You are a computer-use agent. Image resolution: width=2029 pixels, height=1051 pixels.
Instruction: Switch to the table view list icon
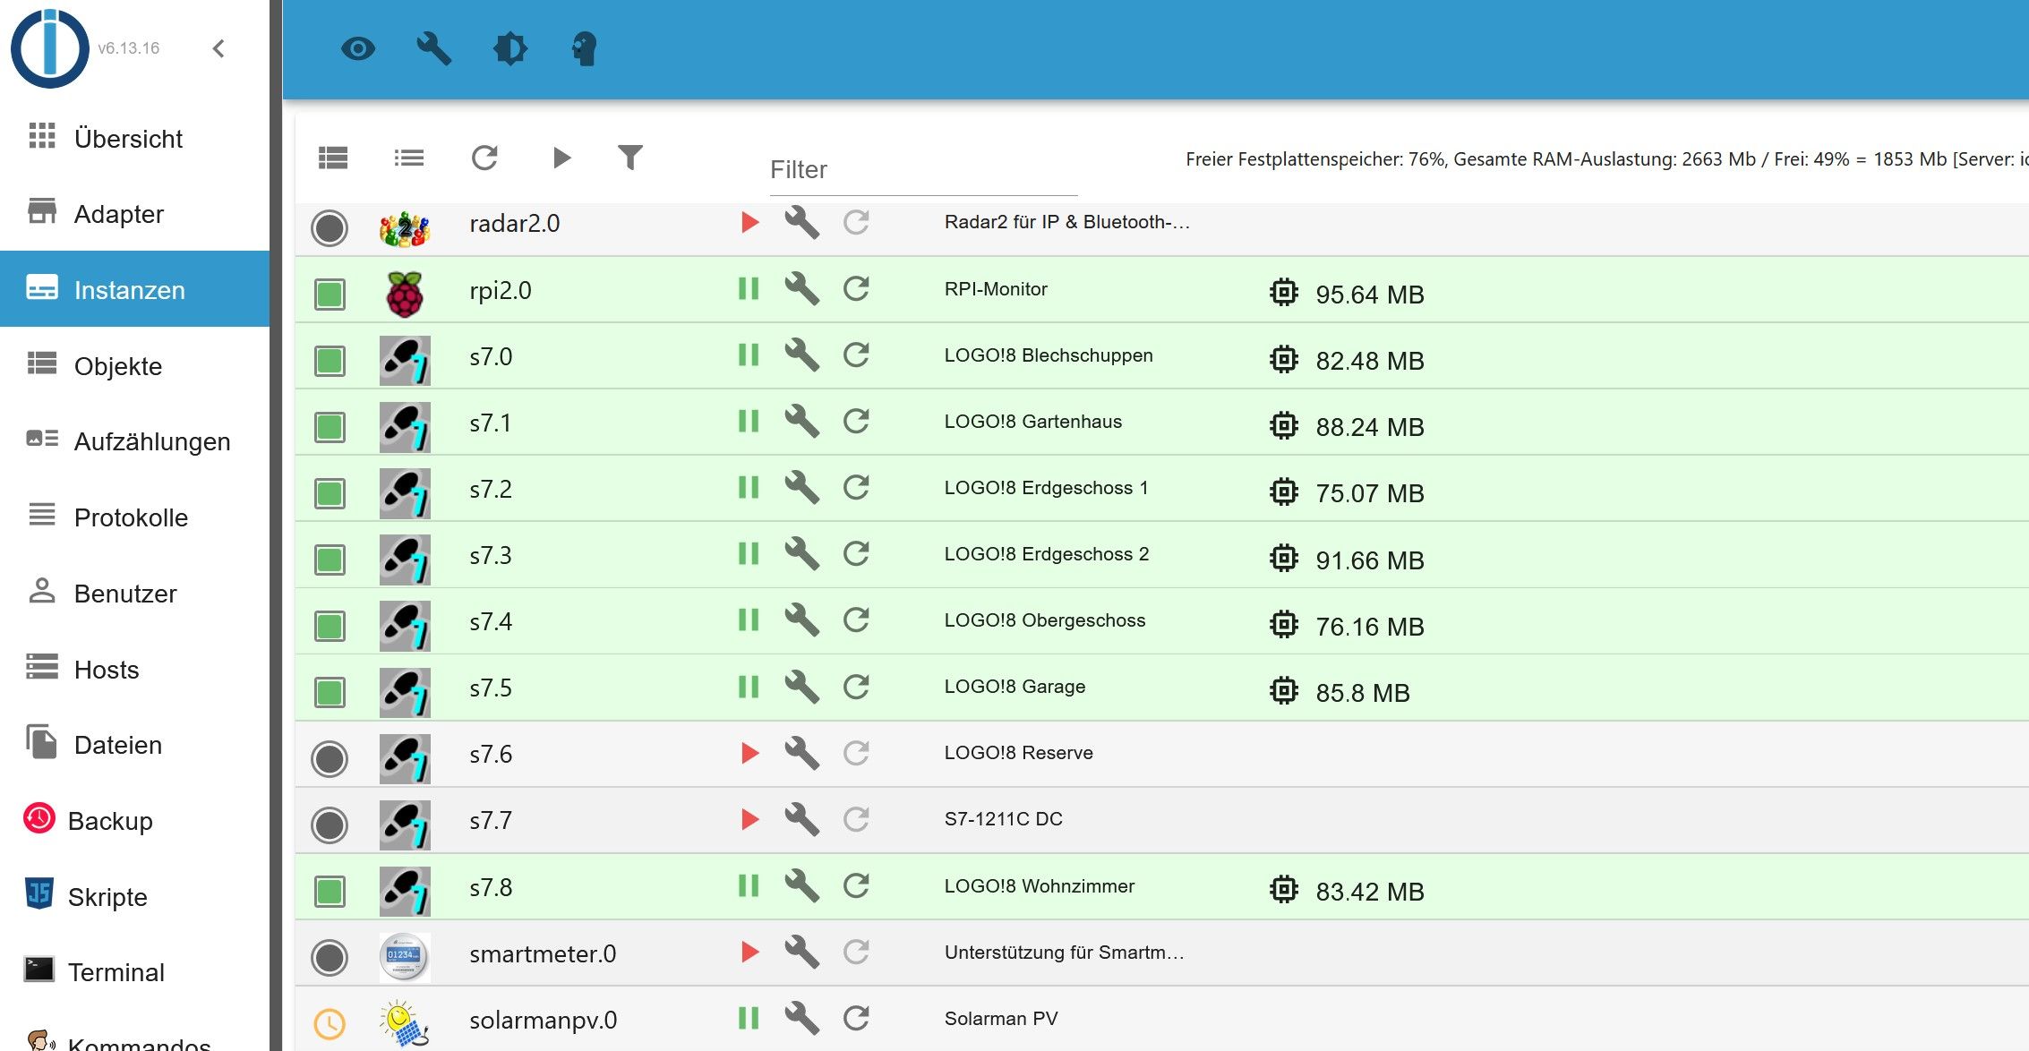(x=333, y=158)
